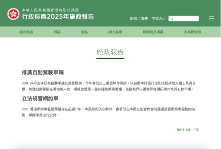The height and width of the screenshot is (149, 221).
Task: Click paragraph 224 text
Action: 109,86
